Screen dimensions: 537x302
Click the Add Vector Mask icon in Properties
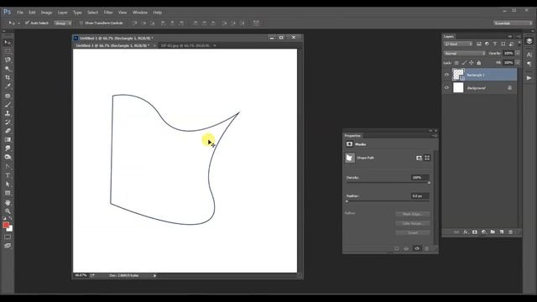[427, 158]
